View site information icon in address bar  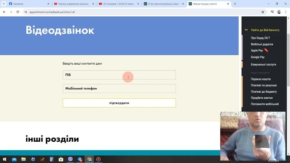26,12
